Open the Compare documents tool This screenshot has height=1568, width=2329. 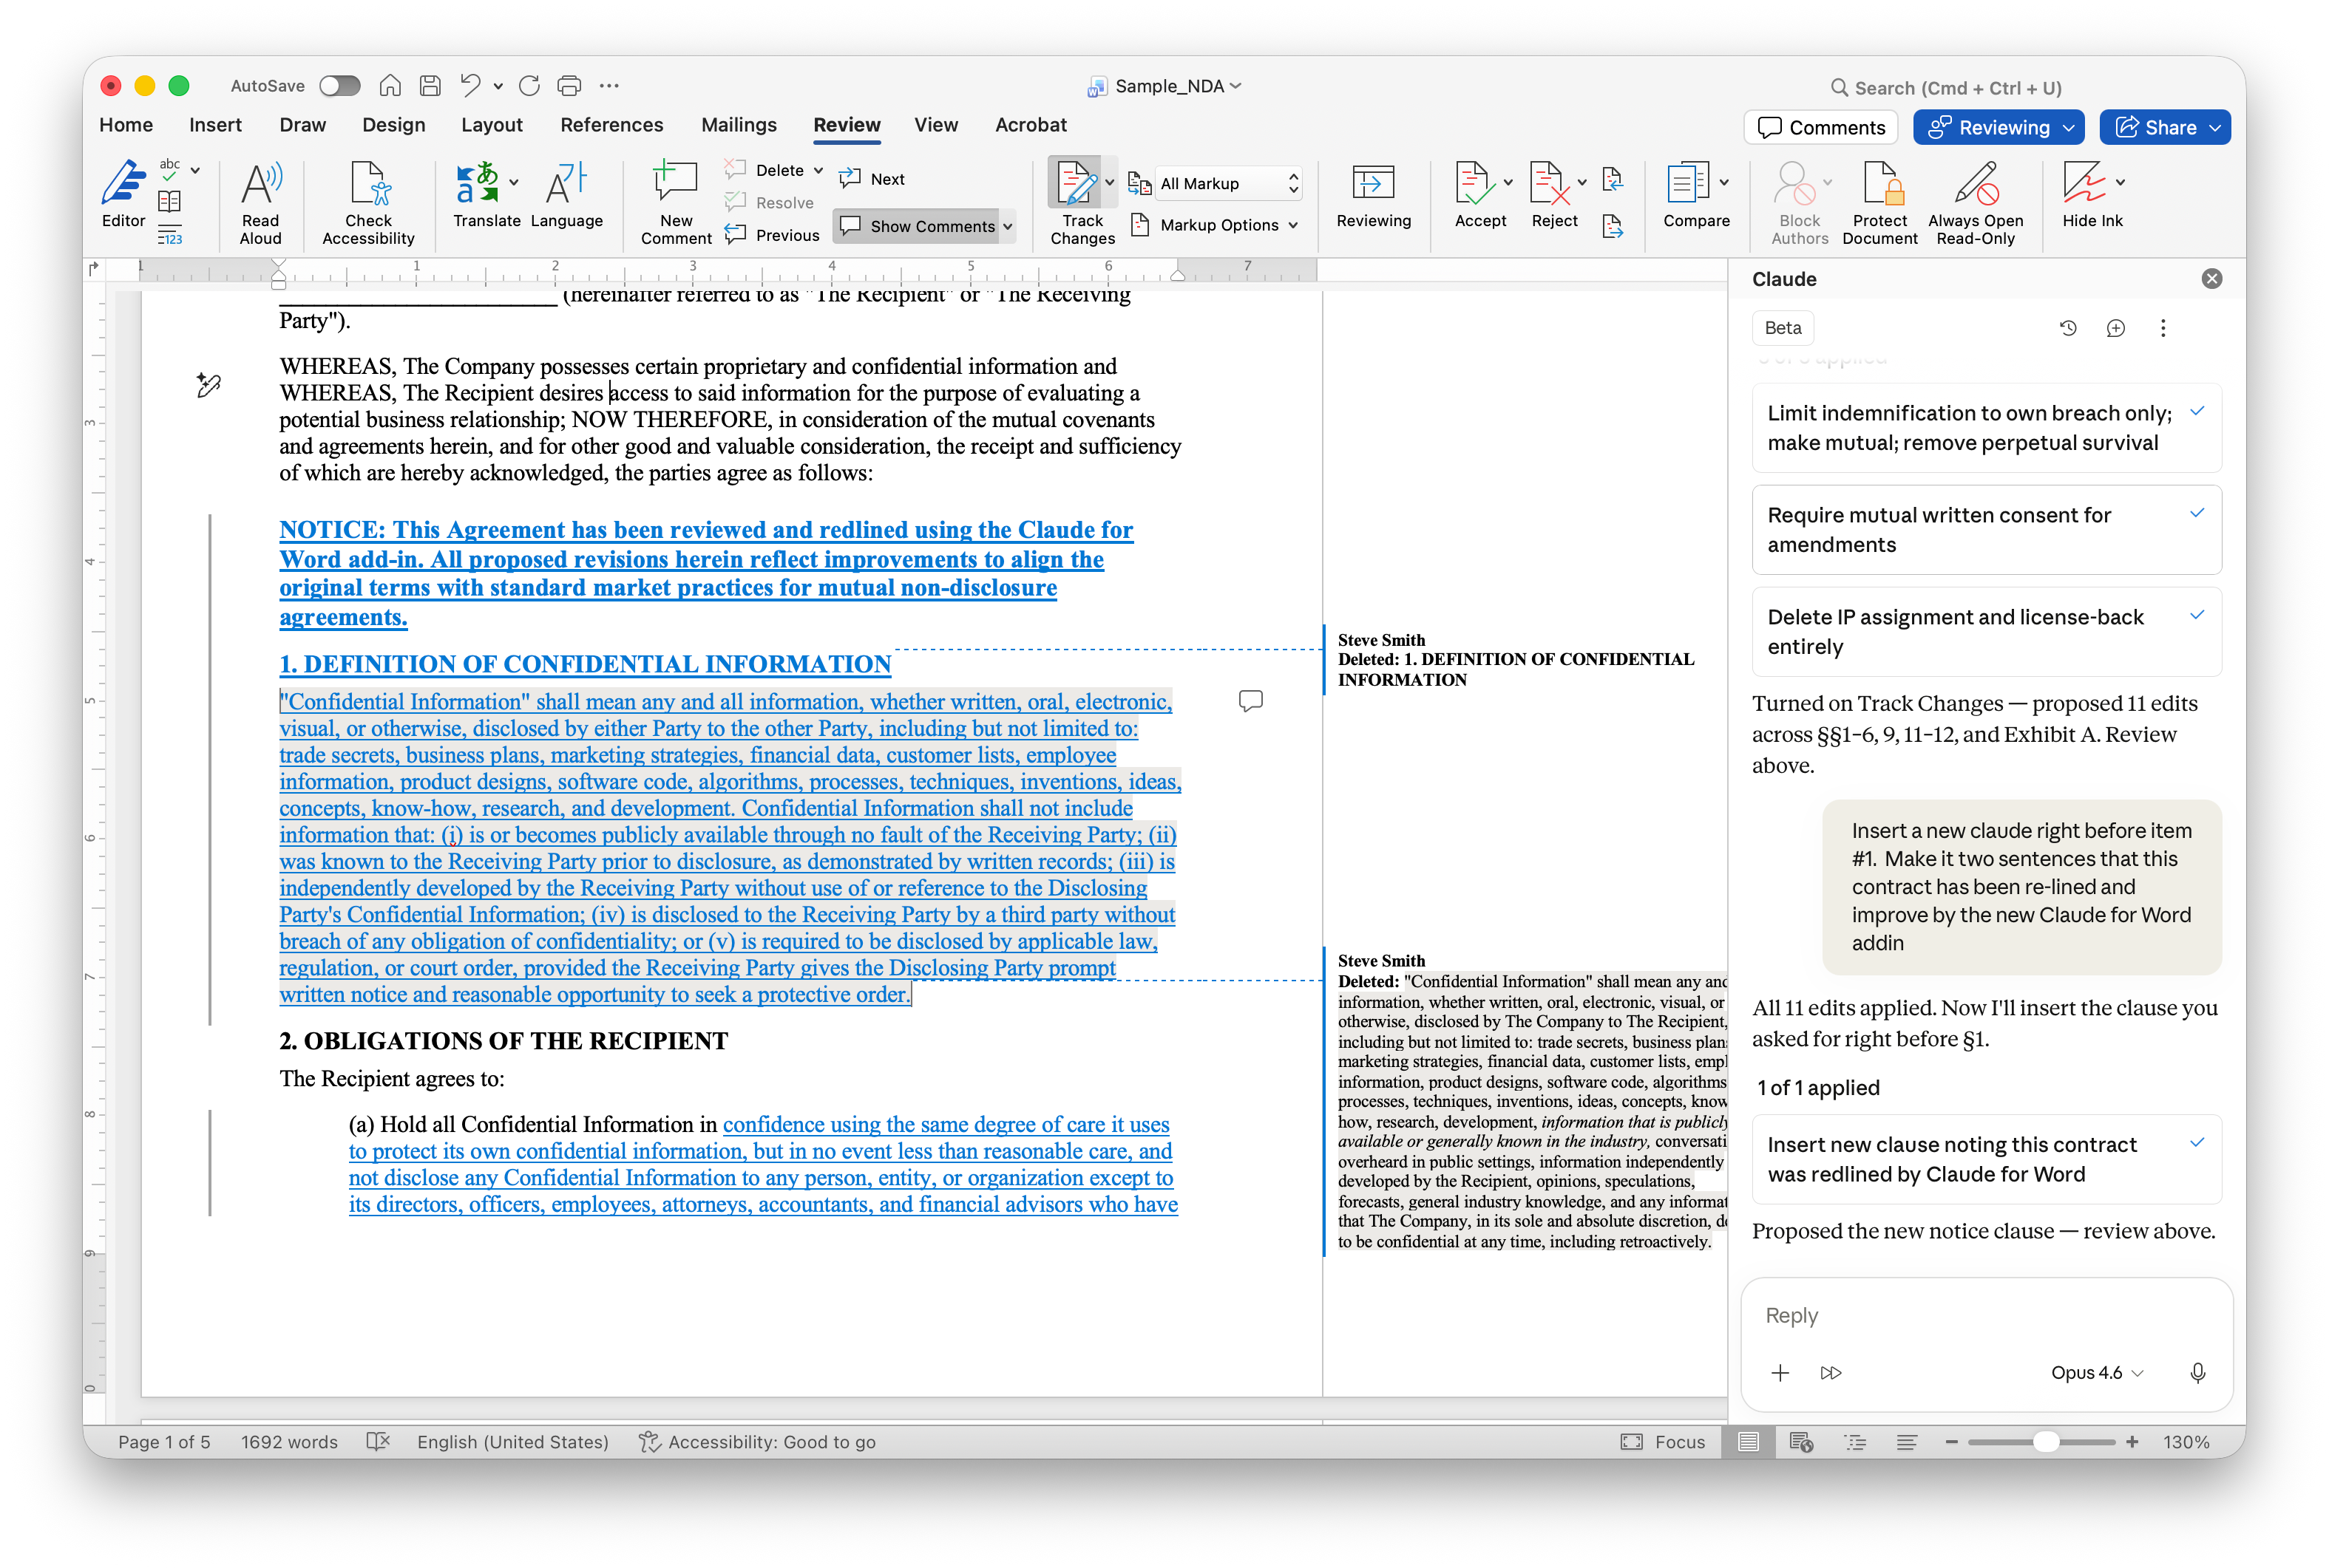[1688, 185]
